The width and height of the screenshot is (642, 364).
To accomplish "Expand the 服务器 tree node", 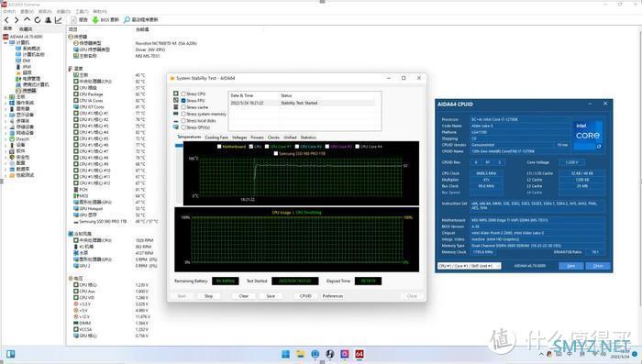I will [x=6, y=109].
